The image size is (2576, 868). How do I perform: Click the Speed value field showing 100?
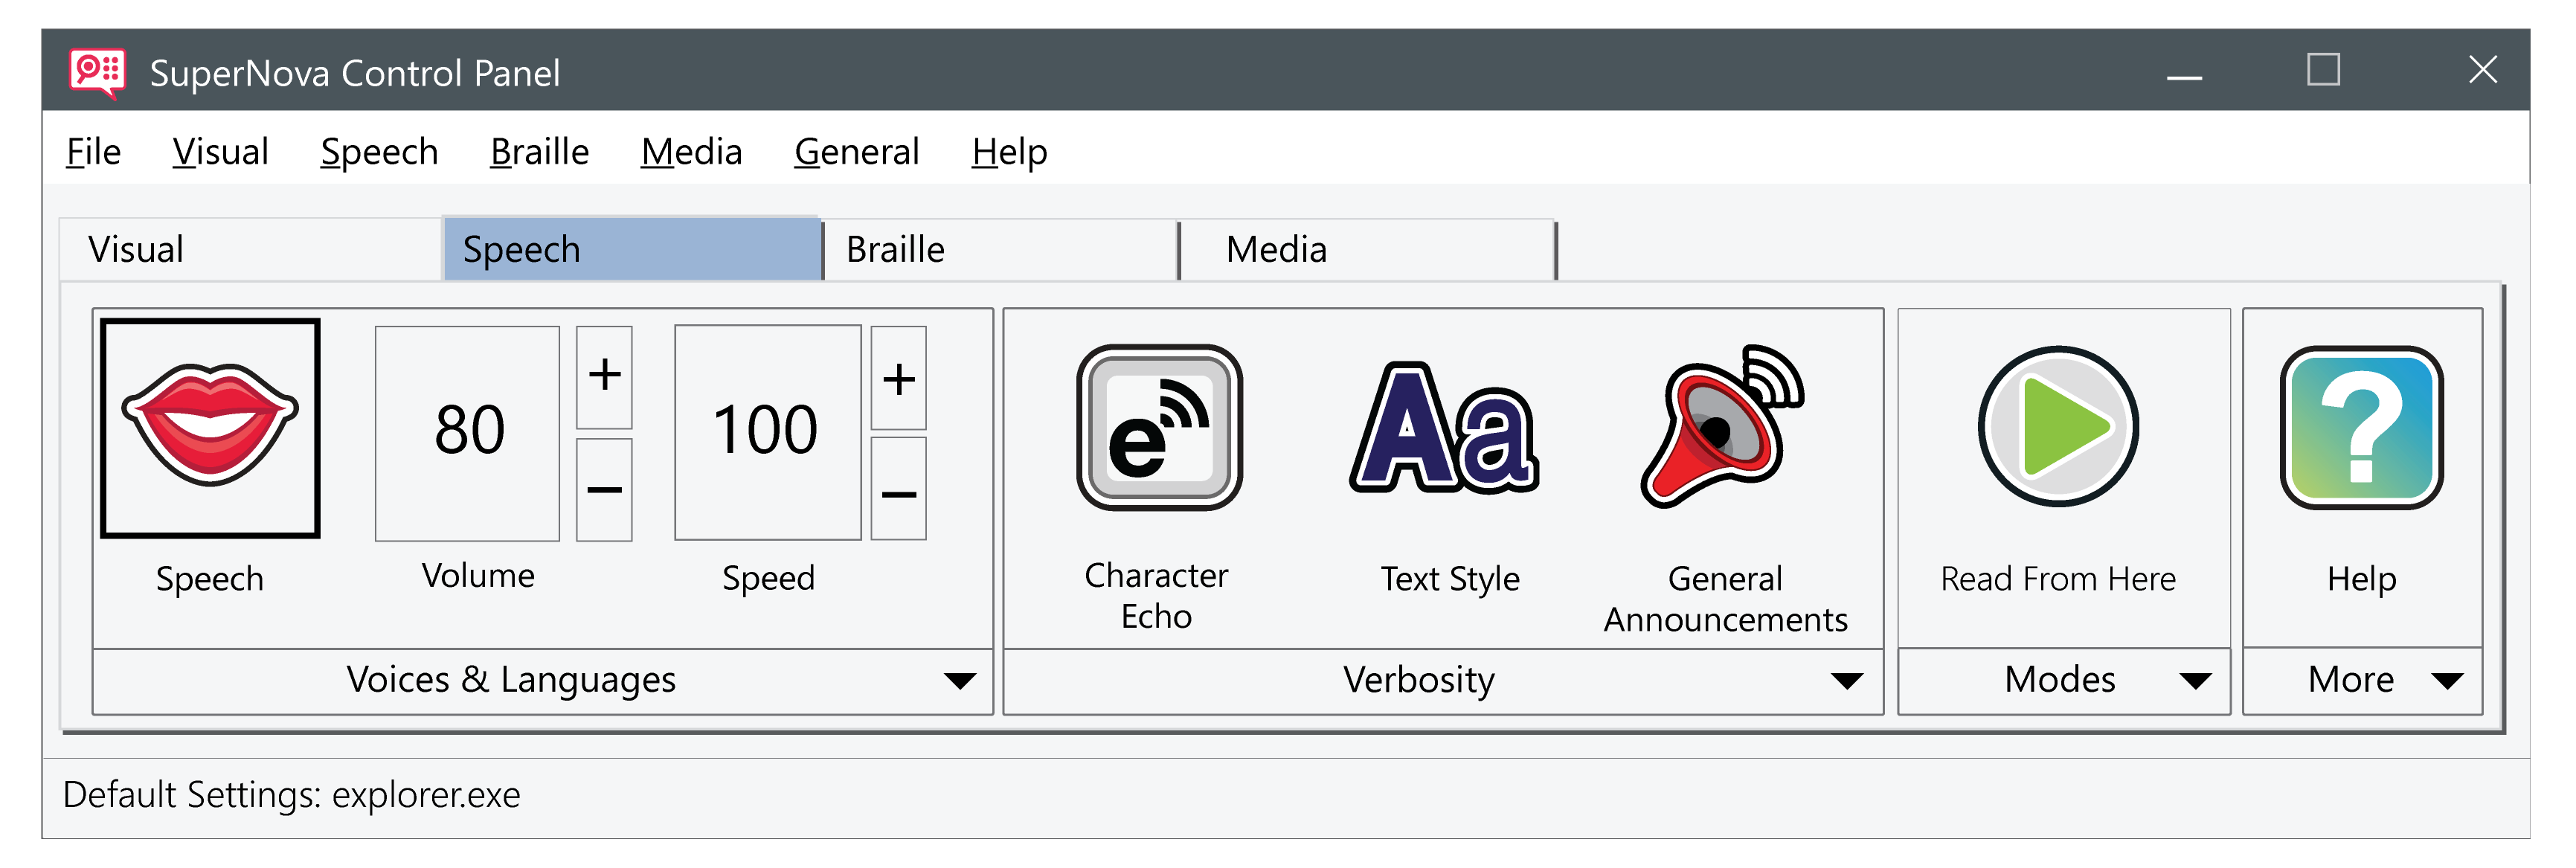coord(767,432)
